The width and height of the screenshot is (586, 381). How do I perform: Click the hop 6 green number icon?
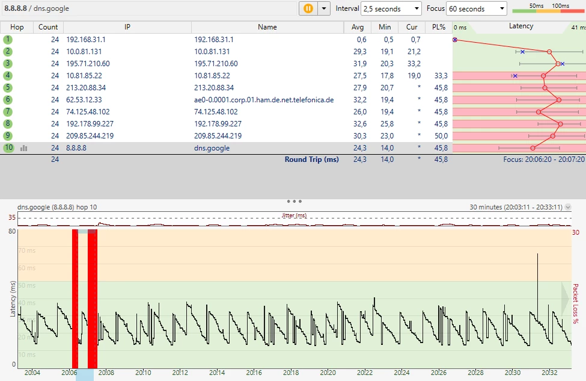click(8, 99)
